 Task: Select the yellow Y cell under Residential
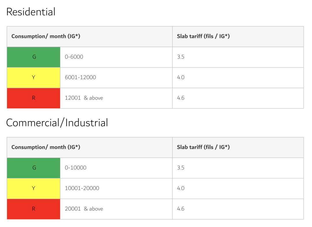tap(34, 77)
